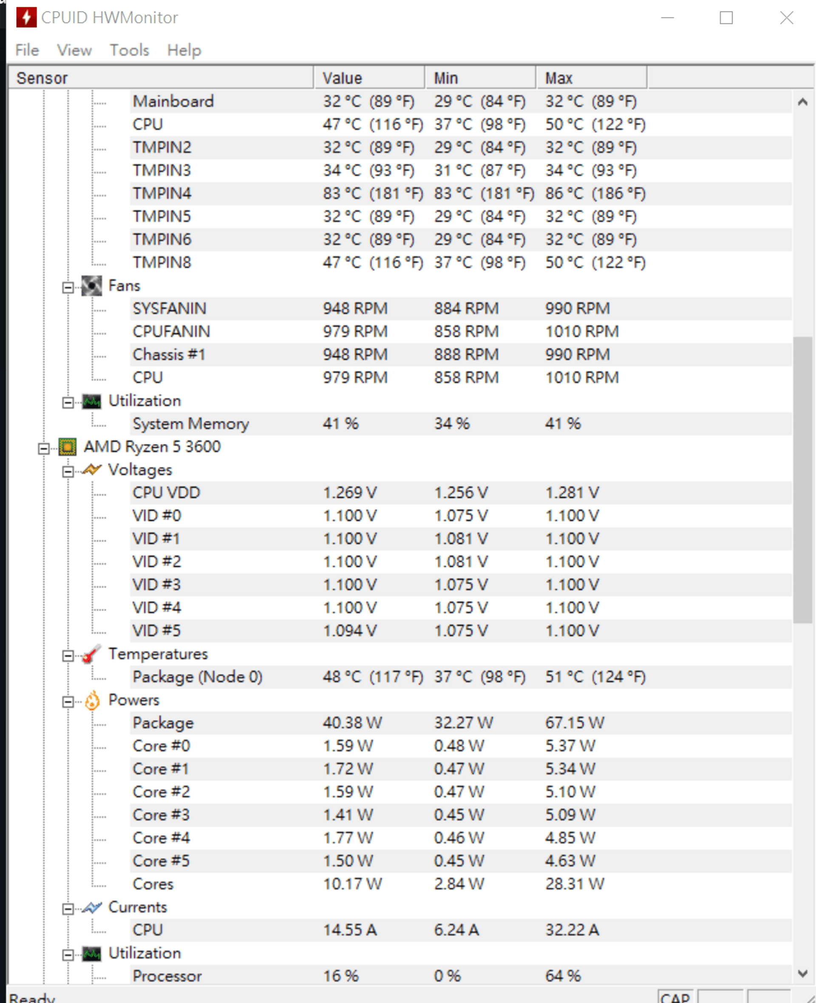Click the green Utilization icon under Fans
The width and height of the screenshot is (816, 1003).
(91, 401)
